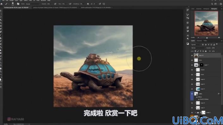Open the workspace switcher icon
The width and height of the screenshot is (223, 125).
pos(216,4)
